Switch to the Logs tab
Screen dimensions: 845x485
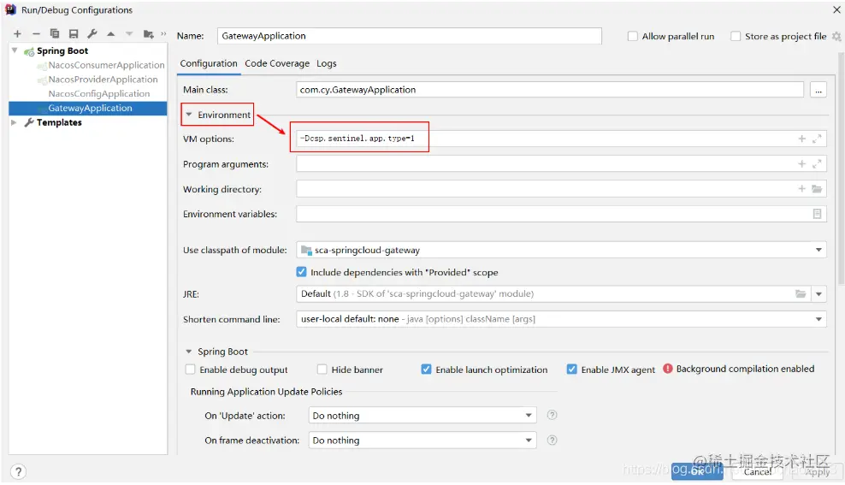pyautogui.click(x=326, y=63)
